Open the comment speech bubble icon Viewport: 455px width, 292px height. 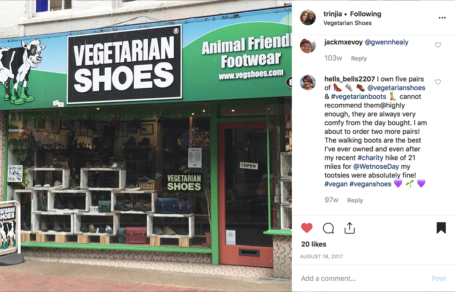tap(328, 228)
